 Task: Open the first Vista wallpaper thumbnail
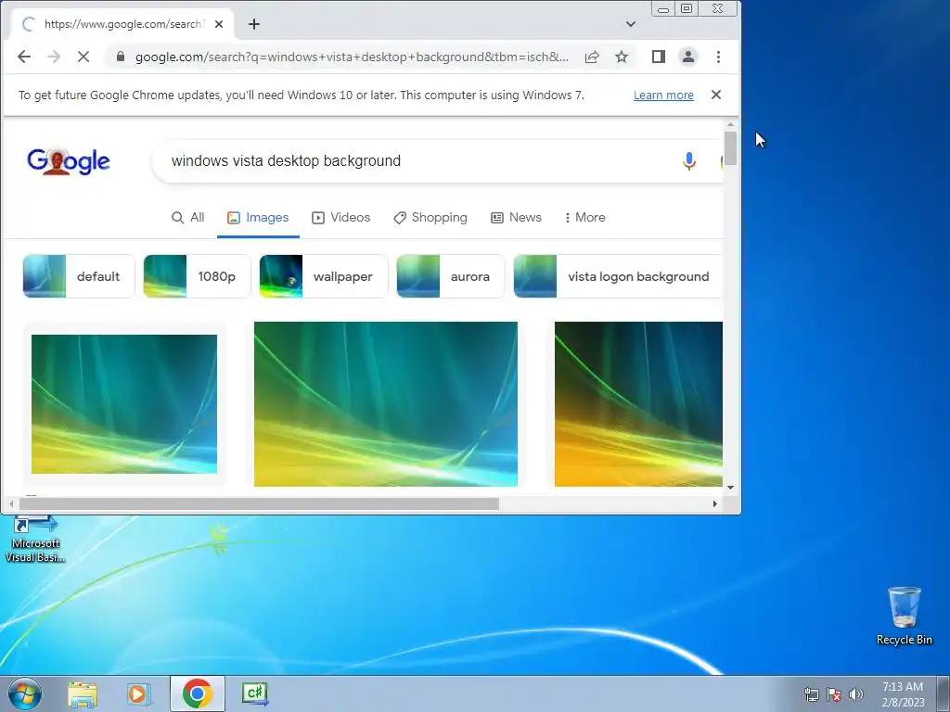click(124, 404)
